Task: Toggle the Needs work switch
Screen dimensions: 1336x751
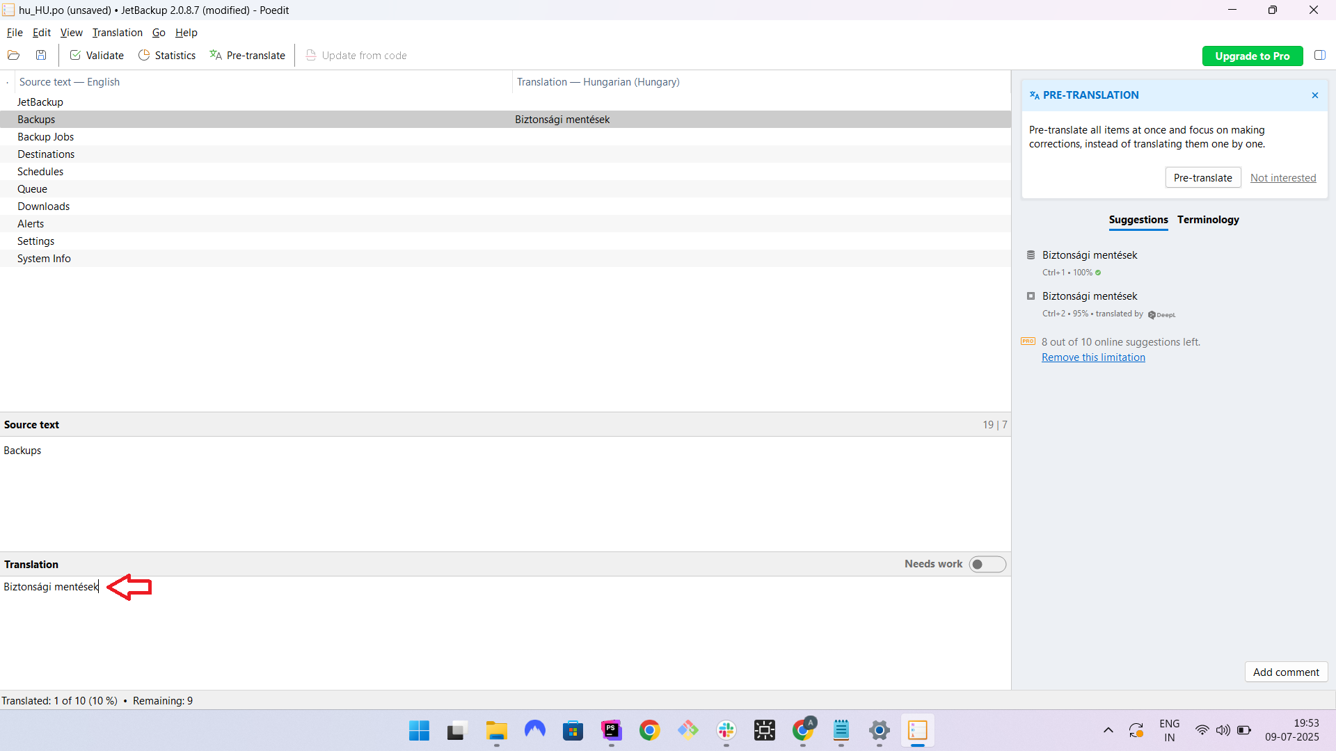Action: 987,564
